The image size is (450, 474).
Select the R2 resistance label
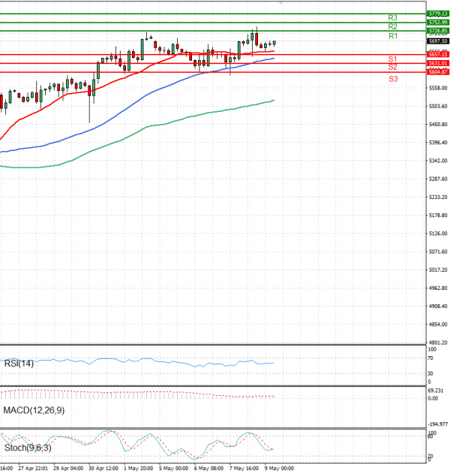point(392,26)
